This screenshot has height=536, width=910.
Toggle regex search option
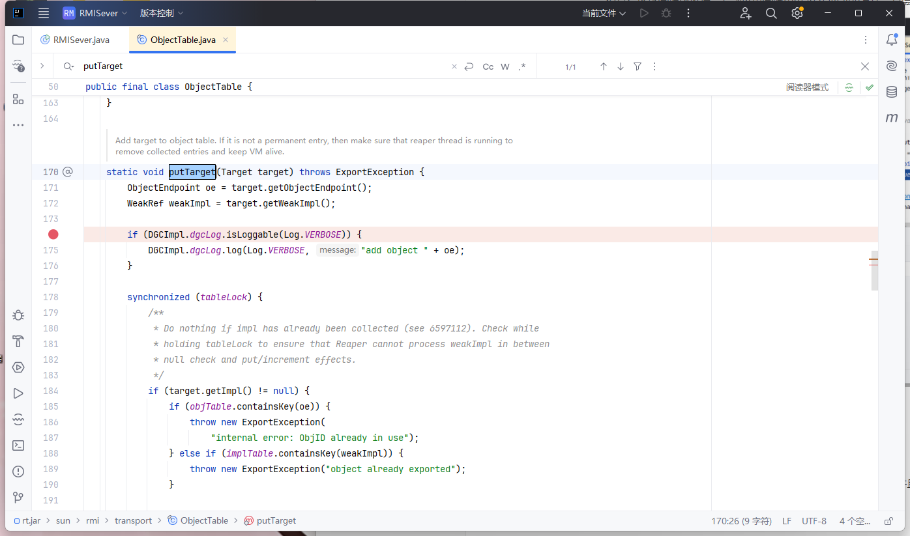click(x=522, y=66)
